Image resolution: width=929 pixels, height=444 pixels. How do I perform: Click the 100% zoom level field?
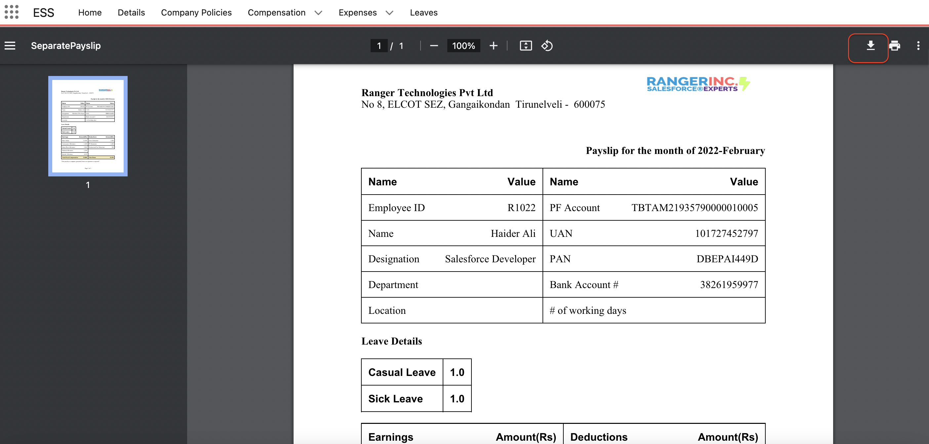point(463,46)
